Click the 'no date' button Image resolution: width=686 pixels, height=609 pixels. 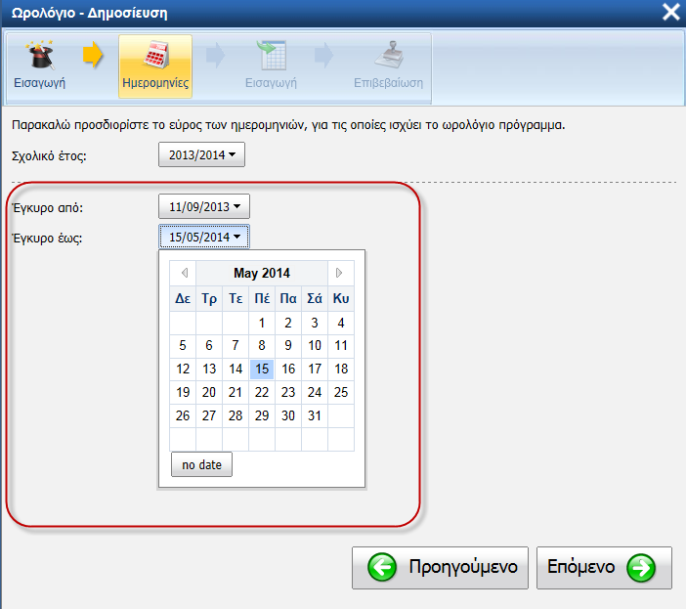(x=201, y=465)
